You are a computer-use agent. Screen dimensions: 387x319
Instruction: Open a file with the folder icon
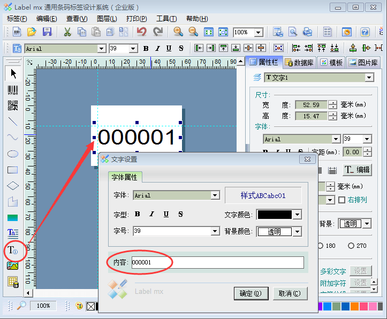tap(32, 32)
